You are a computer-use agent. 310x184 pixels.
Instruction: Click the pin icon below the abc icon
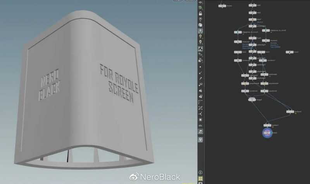click(x=201, y=139)
